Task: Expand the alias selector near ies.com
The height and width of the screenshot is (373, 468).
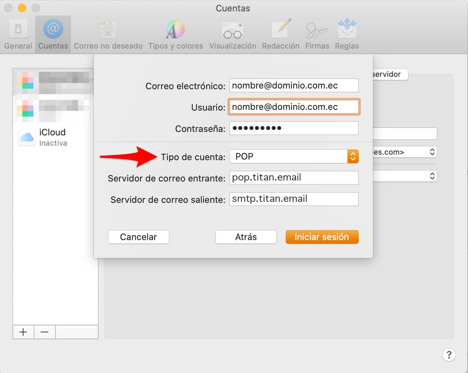Action: click(x=432, y=152)
